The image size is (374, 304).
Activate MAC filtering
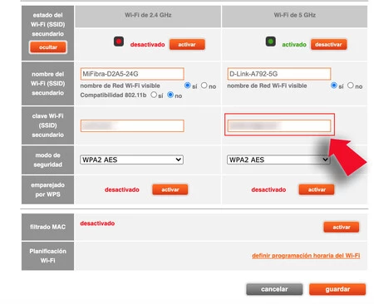point(342,227)
